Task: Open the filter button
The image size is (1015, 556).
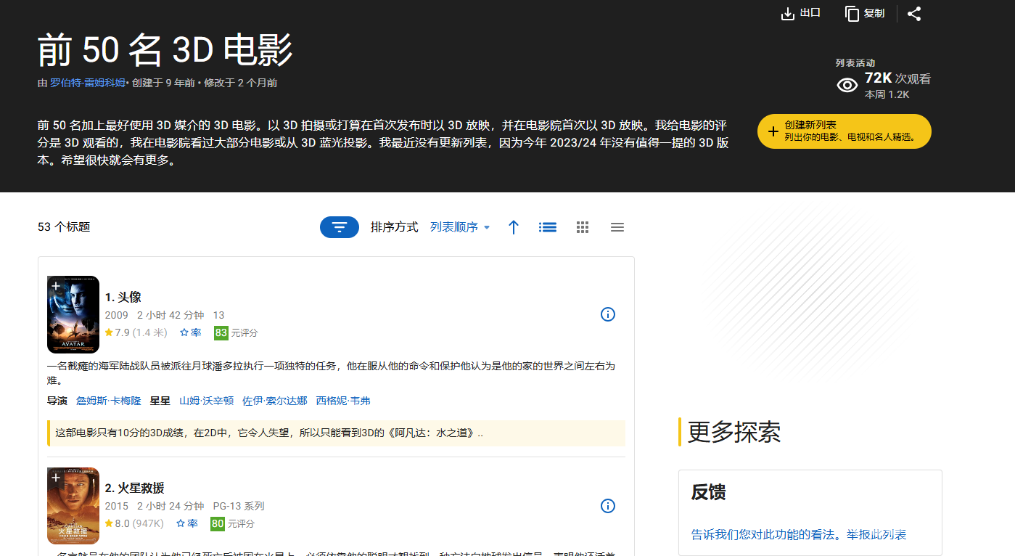Action: pos(340,227)
